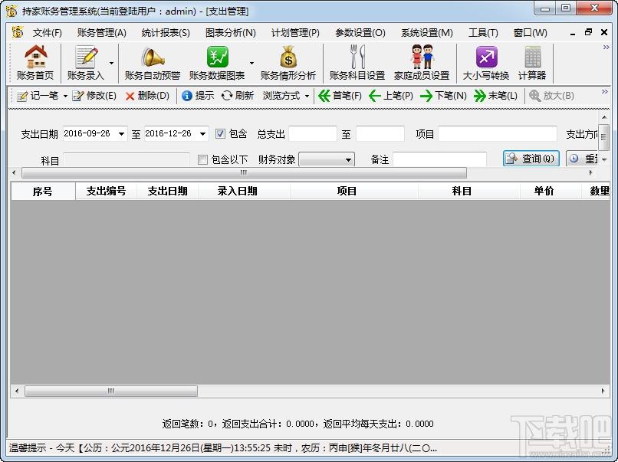Go to next record 下笔(N)
618x462 pixels.
443,96
